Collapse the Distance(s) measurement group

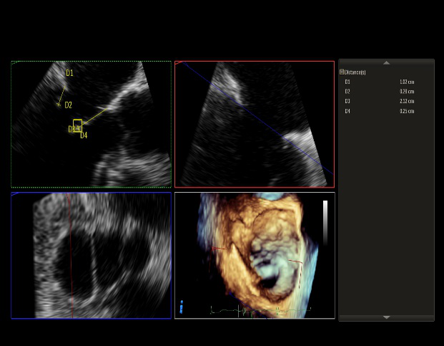point(342,72)
